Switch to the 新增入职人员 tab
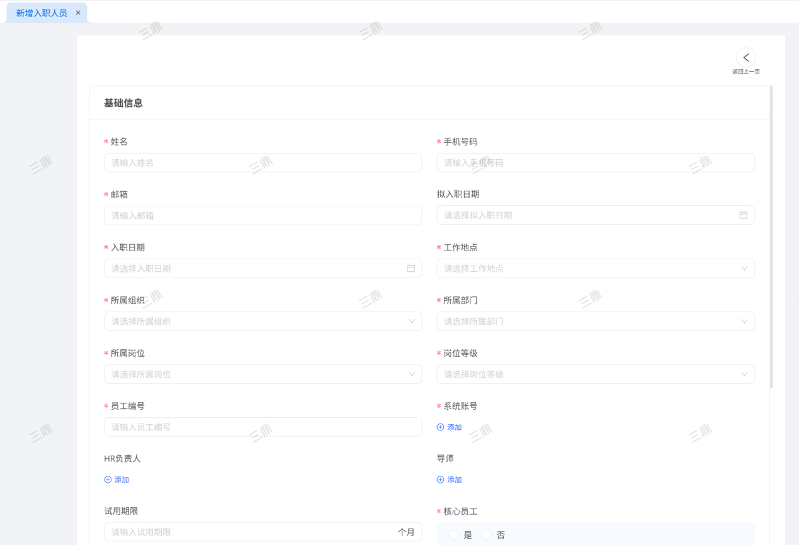 [42, 13]
